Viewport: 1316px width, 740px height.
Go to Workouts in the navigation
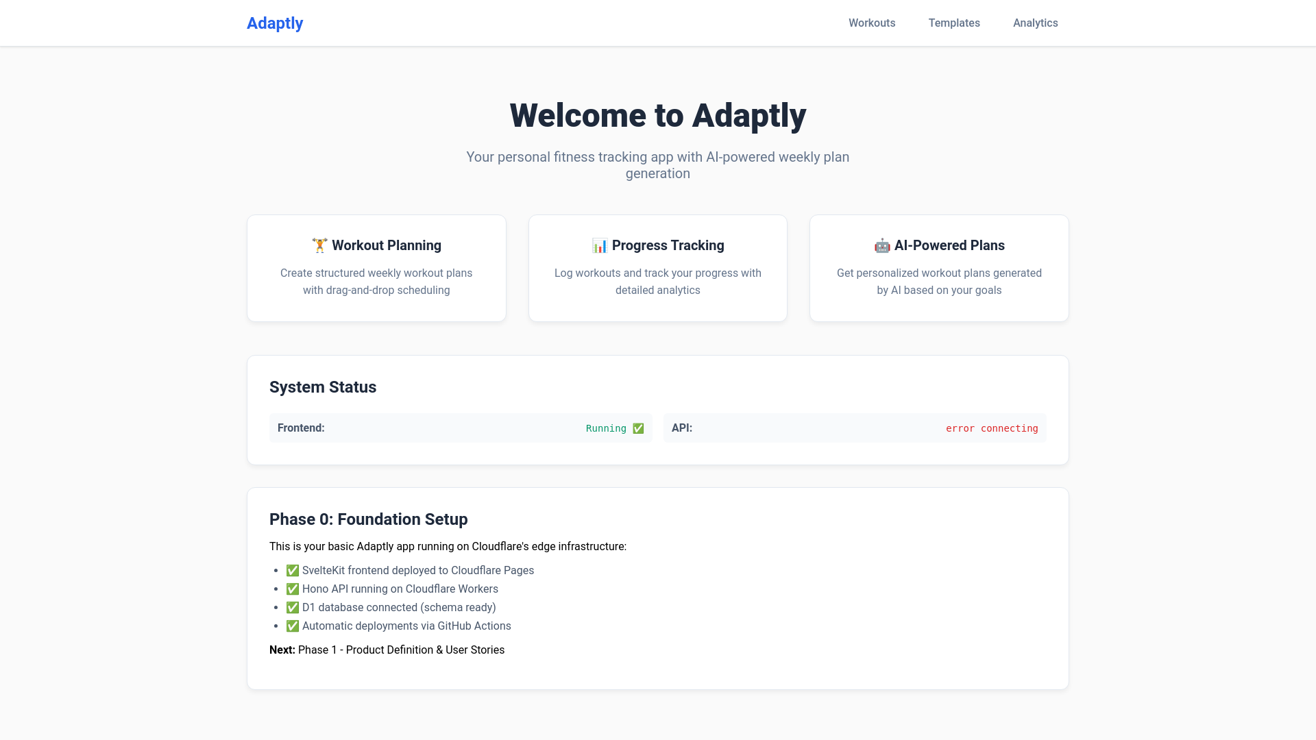pyautogui.click(x=872, y=23)
